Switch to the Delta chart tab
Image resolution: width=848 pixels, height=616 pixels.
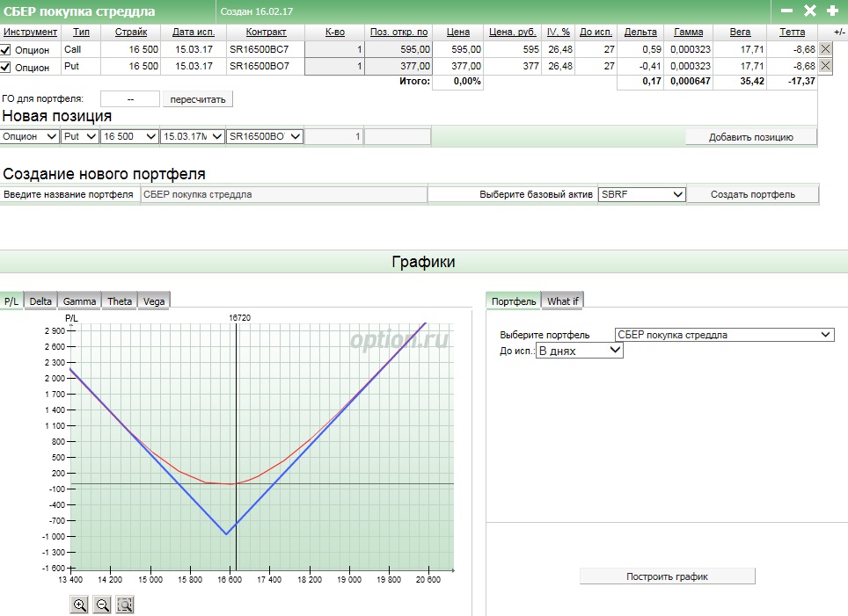40,301
